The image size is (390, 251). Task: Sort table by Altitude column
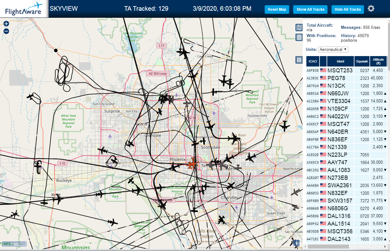coord(378,61)
